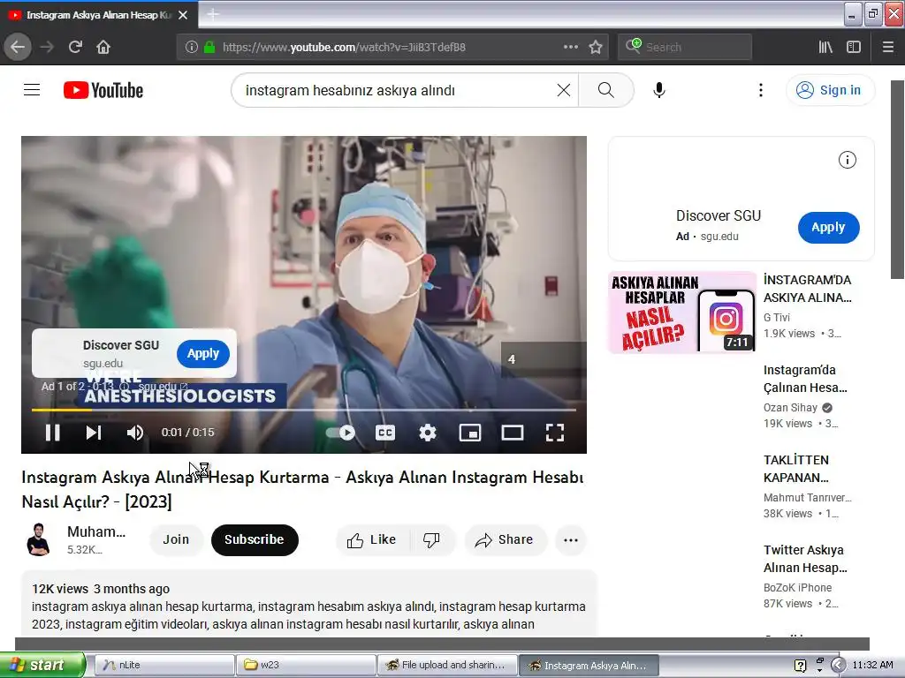Click the browser Search field

[685, 47]
